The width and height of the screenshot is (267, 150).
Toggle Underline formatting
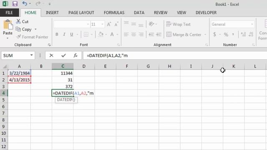pos(72,35)
